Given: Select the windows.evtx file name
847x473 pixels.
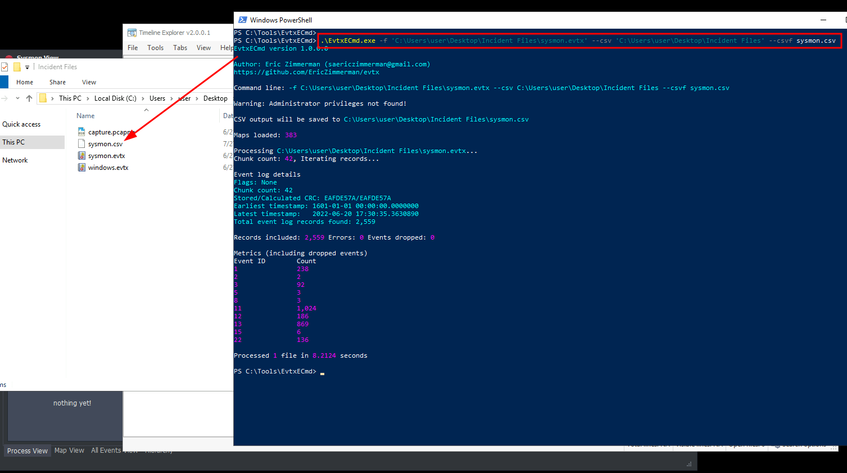Looking at the screenshot, I should click(108, 168).
